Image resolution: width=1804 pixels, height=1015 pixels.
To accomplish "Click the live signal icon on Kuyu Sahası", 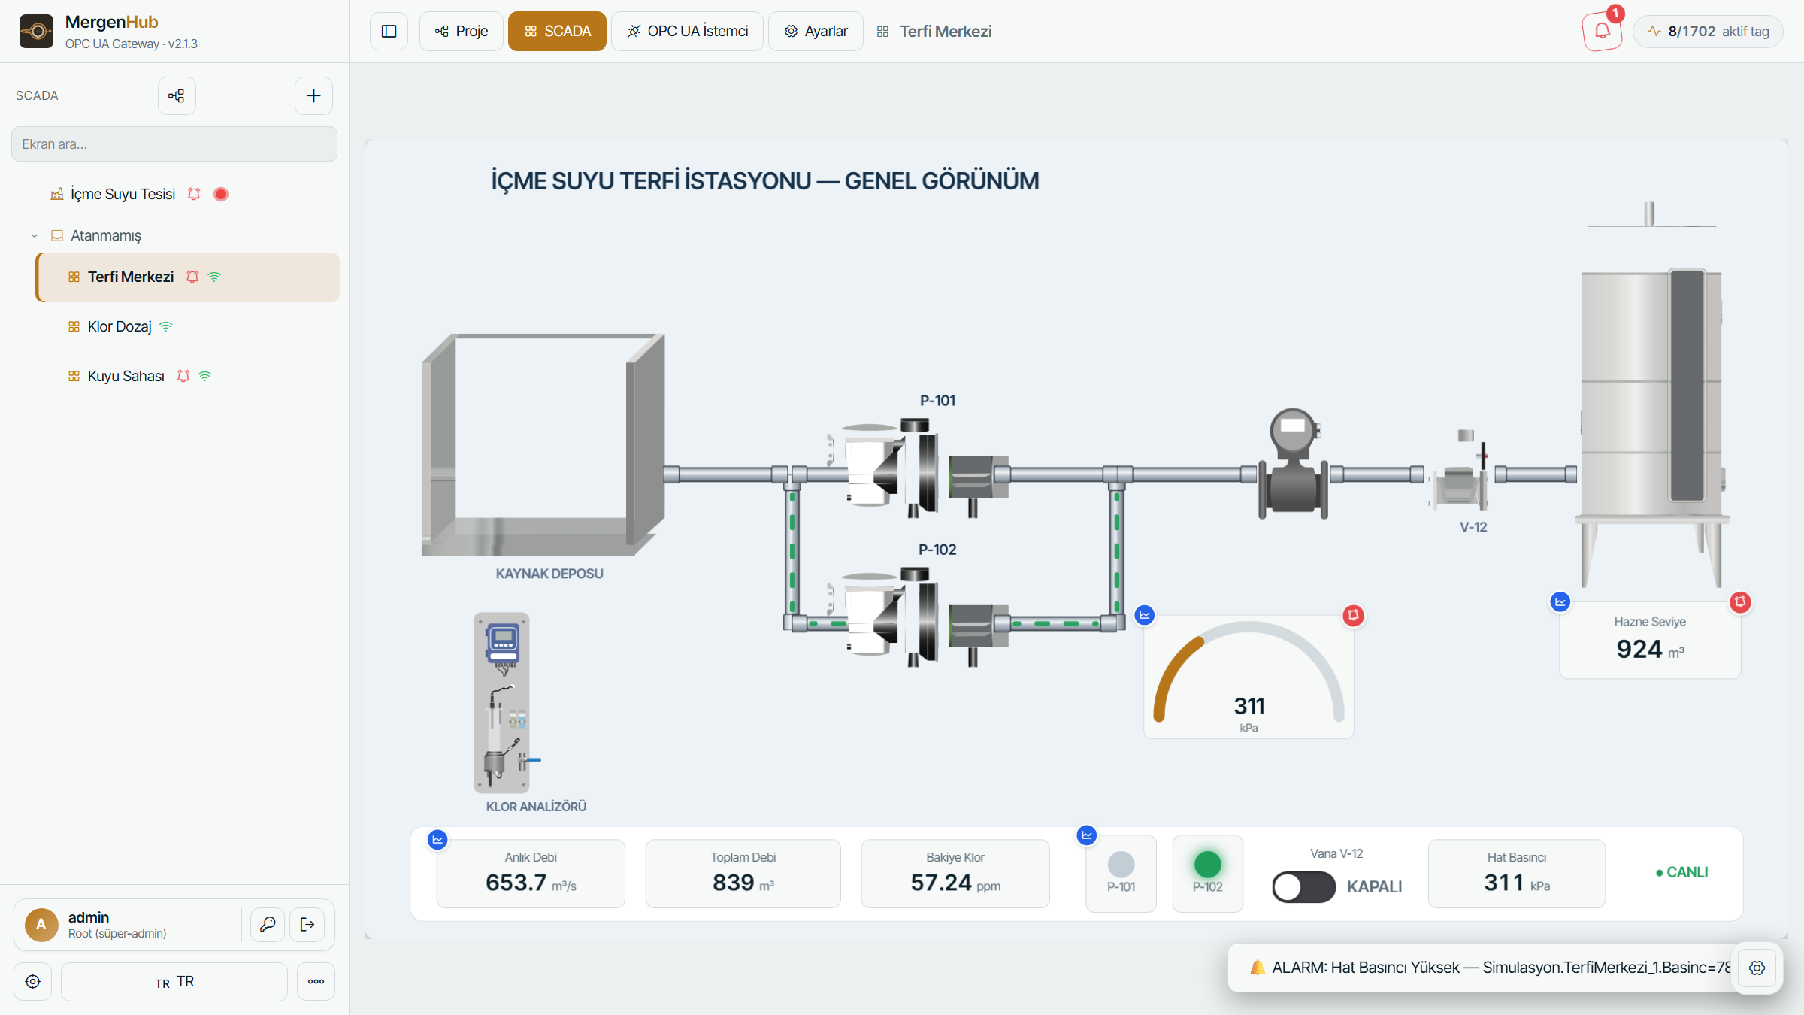I will tap(205, 376).
